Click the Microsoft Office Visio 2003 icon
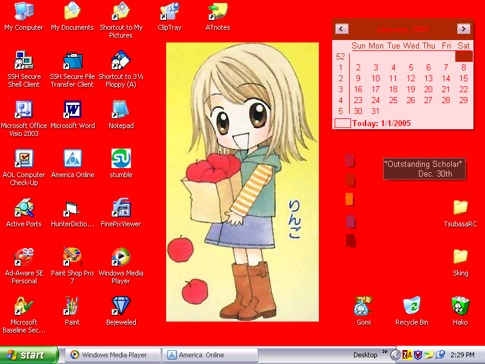This screenshot has height=364, width=485. (24, 110)
